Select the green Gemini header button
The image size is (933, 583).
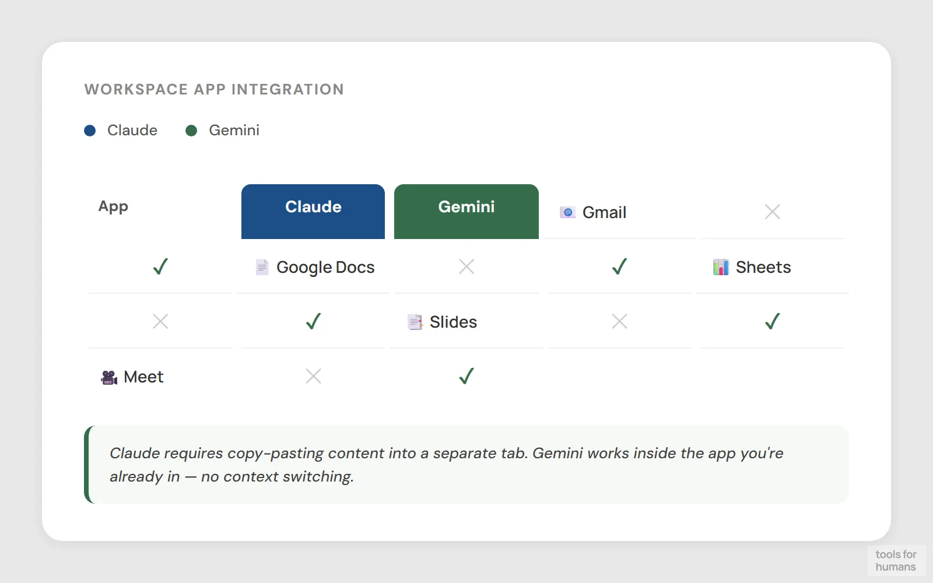click(x=466, y=211)
